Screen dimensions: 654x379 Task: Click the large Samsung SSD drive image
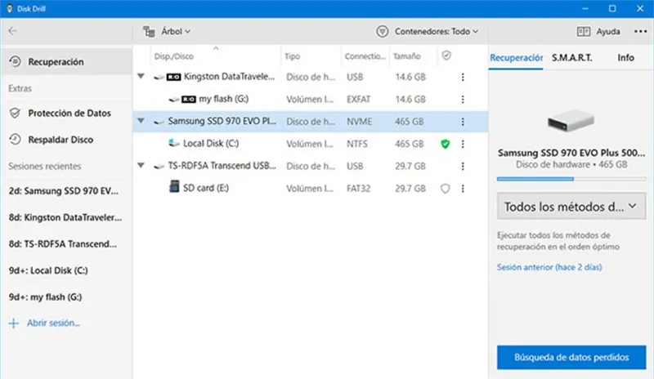coord(571,121)
